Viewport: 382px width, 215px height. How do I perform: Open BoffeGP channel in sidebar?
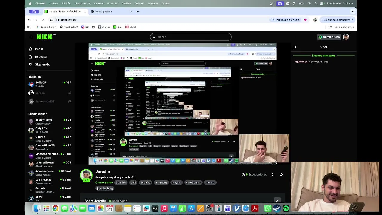click(x=50, y=84)
